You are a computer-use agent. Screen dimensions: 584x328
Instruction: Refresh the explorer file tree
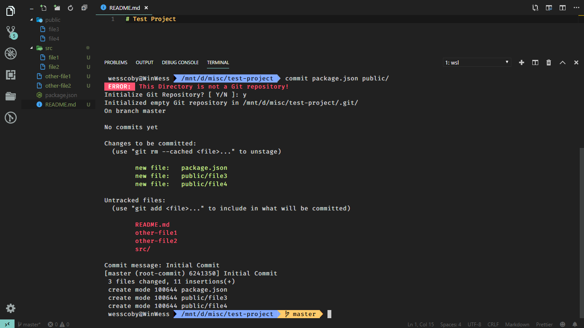(71, 8)
